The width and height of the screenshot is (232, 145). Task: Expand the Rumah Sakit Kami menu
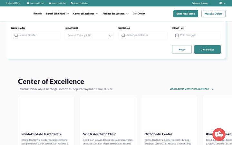pyautogui.click(x=57, y=14)
